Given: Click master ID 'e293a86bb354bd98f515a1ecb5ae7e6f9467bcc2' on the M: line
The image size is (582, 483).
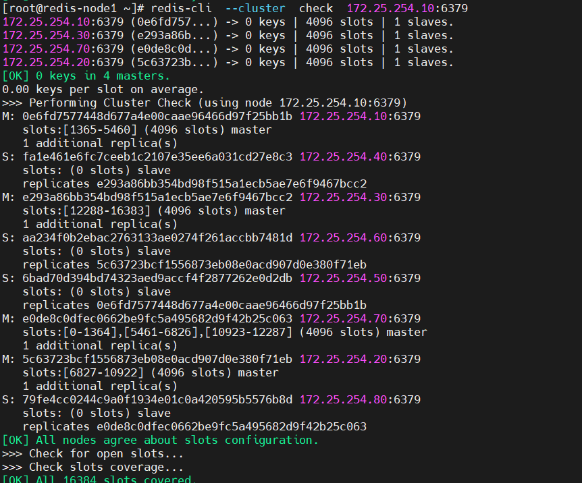Looking at the screenshot, I should point(157,198).
